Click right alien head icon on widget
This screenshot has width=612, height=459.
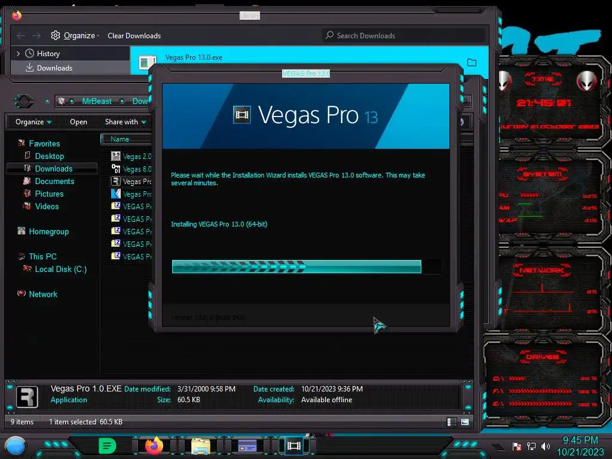tap(587, 81)
